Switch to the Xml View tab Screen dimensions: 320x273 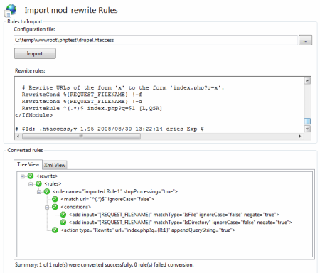pyautogui.click(x=55, y=165)
